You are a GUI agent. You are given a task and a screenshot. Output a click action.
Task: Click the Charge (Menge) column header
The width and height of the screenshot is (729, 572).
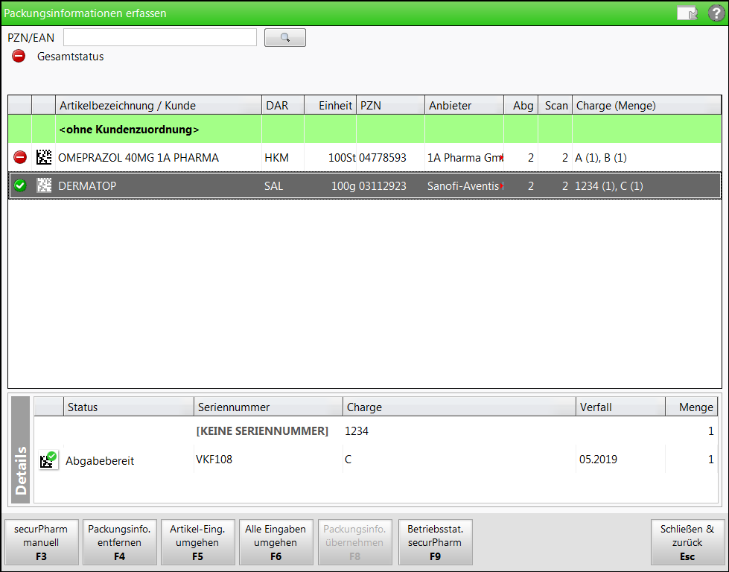646,106
